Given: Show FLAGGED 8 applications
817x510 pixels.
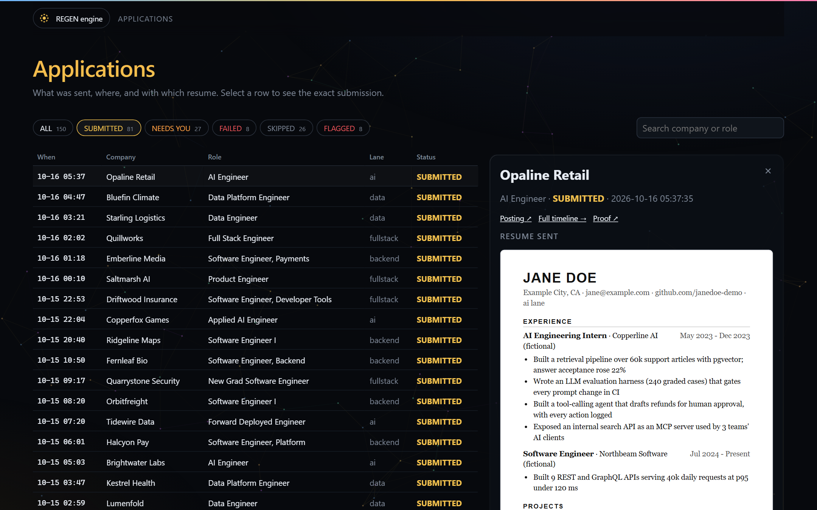Looking at the screenshot, I should [x=343, y=128].
